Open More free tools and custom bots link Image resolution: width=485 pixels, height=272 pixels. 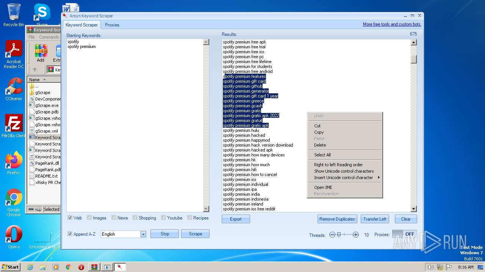[392, 24]
